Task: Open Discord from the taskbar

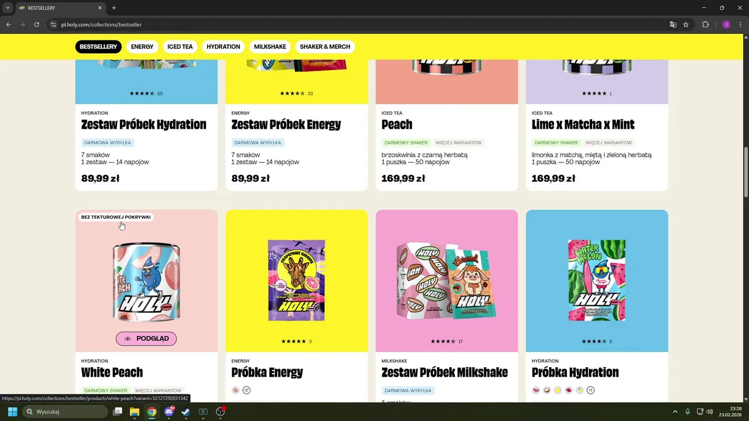Action: (169, 412)
